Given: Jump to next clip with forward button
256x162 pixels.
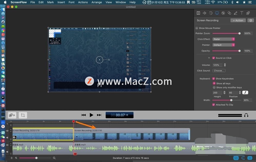Looking at the screenshot, I should [x=99, y=115].
